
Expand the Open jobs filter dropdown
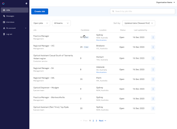41,23
